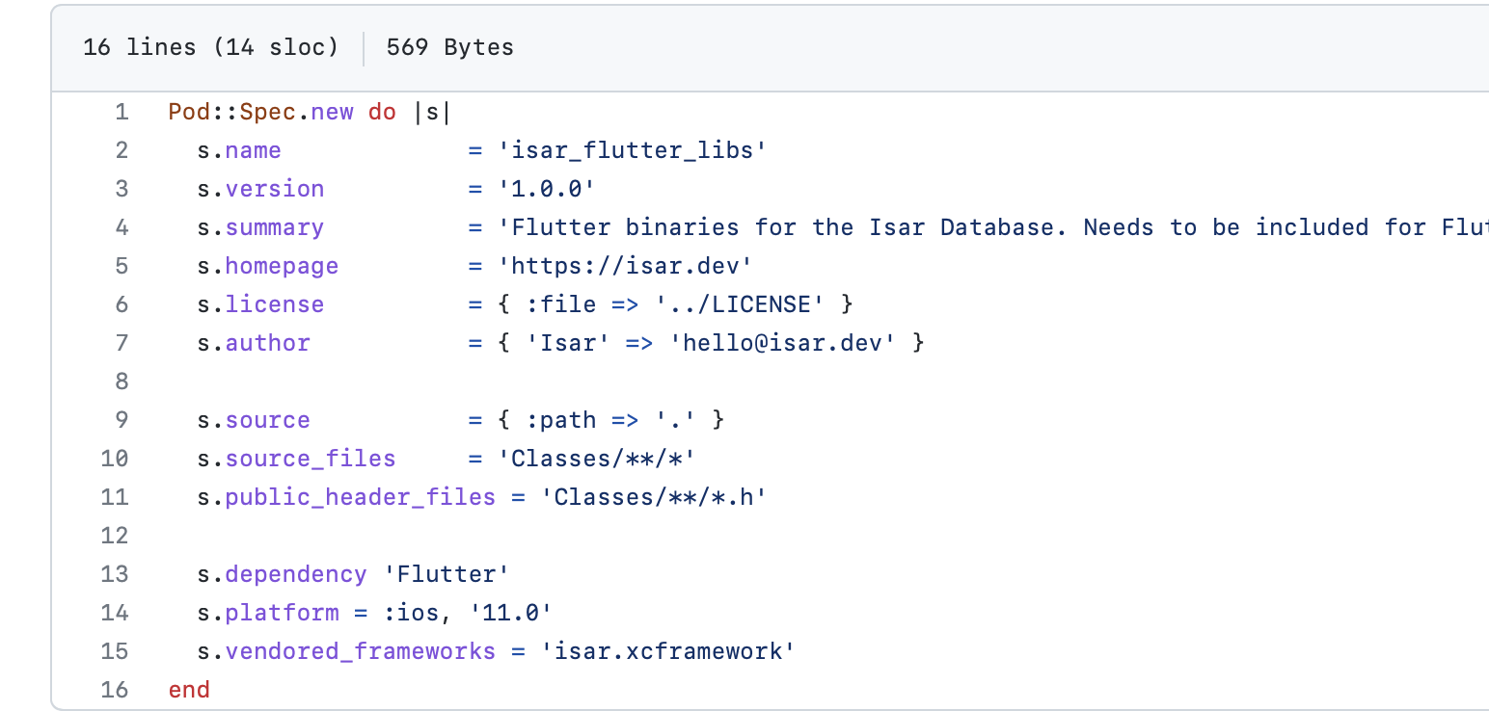Viewport: 1489px width, 711px height.
Task: Click the 'hello@isar.dev' author email string
Action: (x=782, y=343)
